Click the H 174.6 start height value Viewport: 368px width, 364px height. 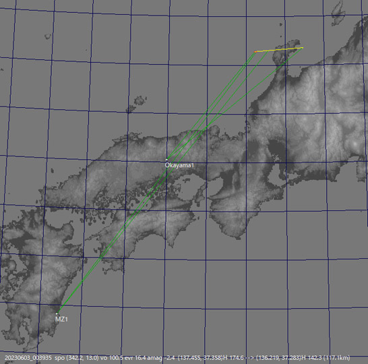[233, 358]
